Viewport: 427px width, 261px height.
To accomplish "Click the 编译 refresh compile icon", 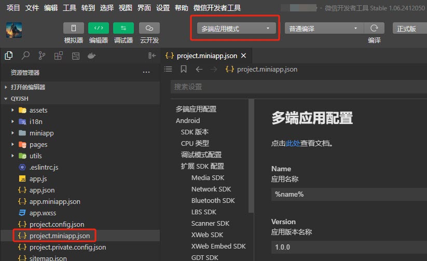I will 374,28.
